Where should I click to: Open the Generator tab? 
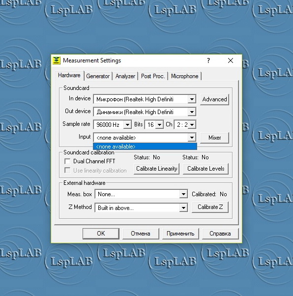pyautogui.click(x=98, y=76)
